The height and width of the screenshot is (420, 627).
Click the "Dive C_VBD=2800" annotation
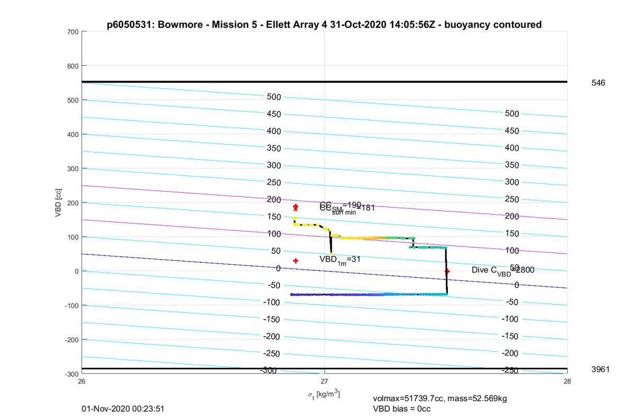(503, 271)
